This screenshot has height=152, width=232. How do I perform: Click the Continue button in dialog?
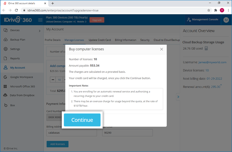[82, 120]
